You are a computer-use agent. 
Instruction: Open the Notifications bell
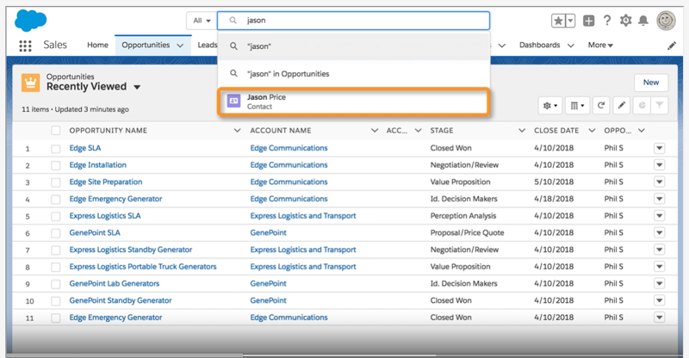(642, 20)
